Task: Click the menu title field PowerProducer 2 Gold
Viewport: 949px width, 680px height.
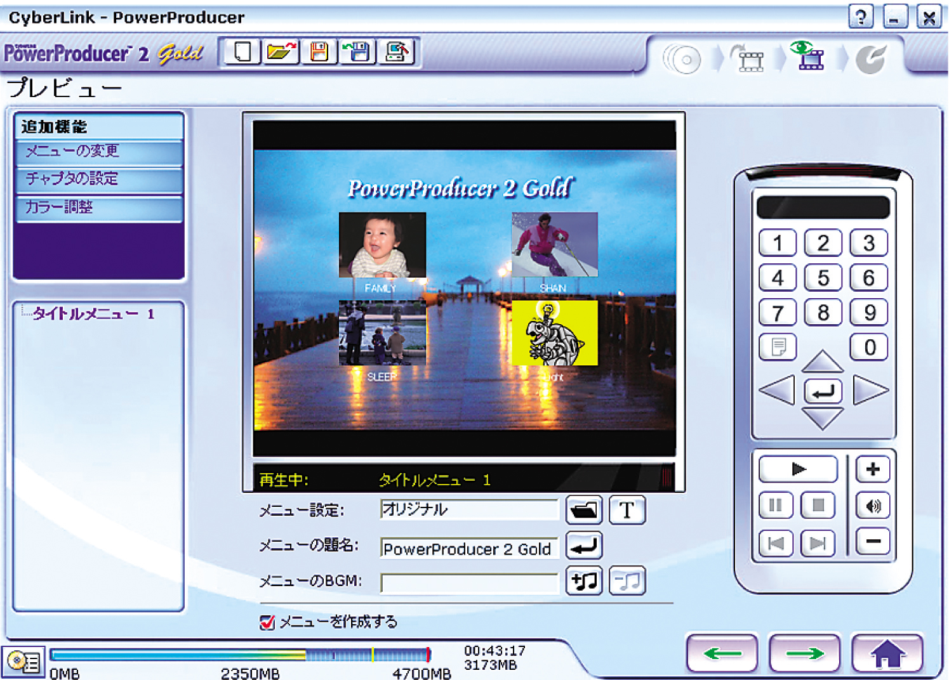Action: pyautogui.click(x=469, y=548)
